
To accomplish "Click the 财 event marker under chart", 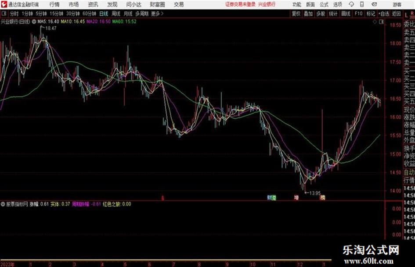I will [269, 198].
